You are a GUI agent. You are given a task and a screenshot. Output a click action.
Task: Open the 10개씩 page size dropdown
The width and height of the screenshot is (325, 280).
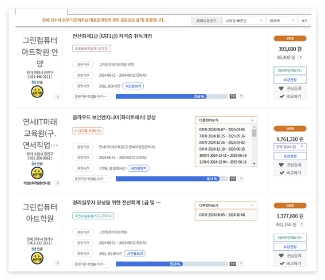[x=281, y=21]
